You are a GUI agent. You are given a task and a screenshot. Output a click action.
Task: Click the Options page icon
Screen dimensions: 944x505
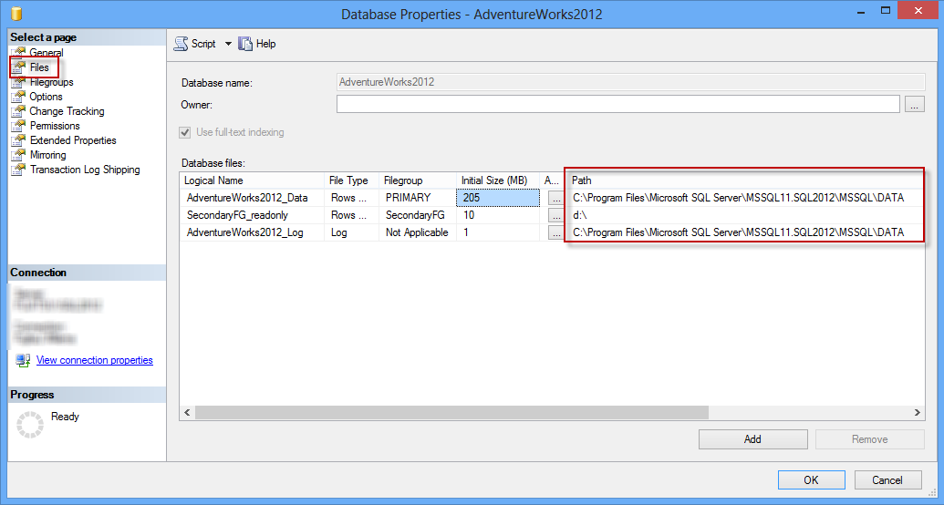18,97
